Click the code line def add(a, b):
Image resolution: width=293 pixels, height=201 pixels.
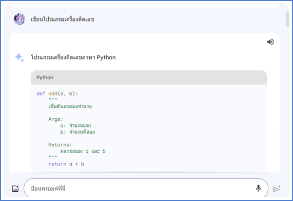(57, 94)
